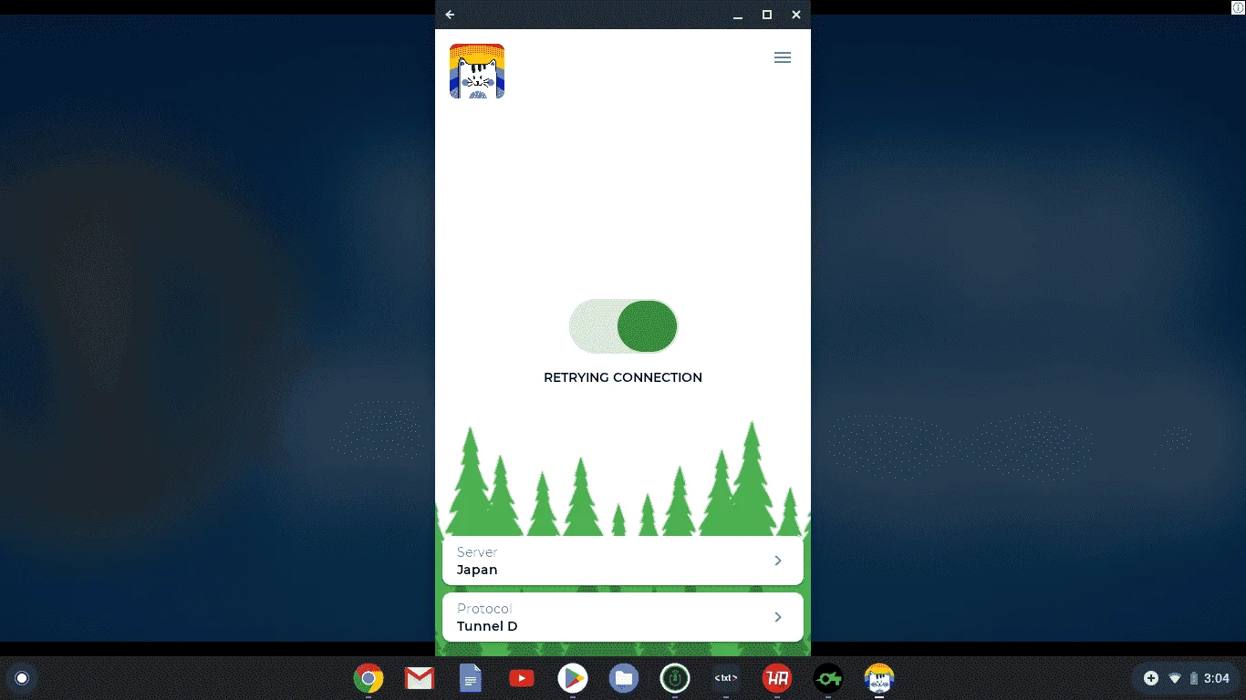Open Server selection showing Japan
The height and width of the screenshot is (700, 1246).
pyautogui.click(x=623, y=561)
